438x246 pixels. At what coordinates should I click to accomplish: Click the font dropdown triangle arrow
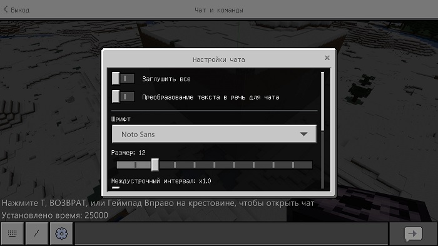point(303,134)
